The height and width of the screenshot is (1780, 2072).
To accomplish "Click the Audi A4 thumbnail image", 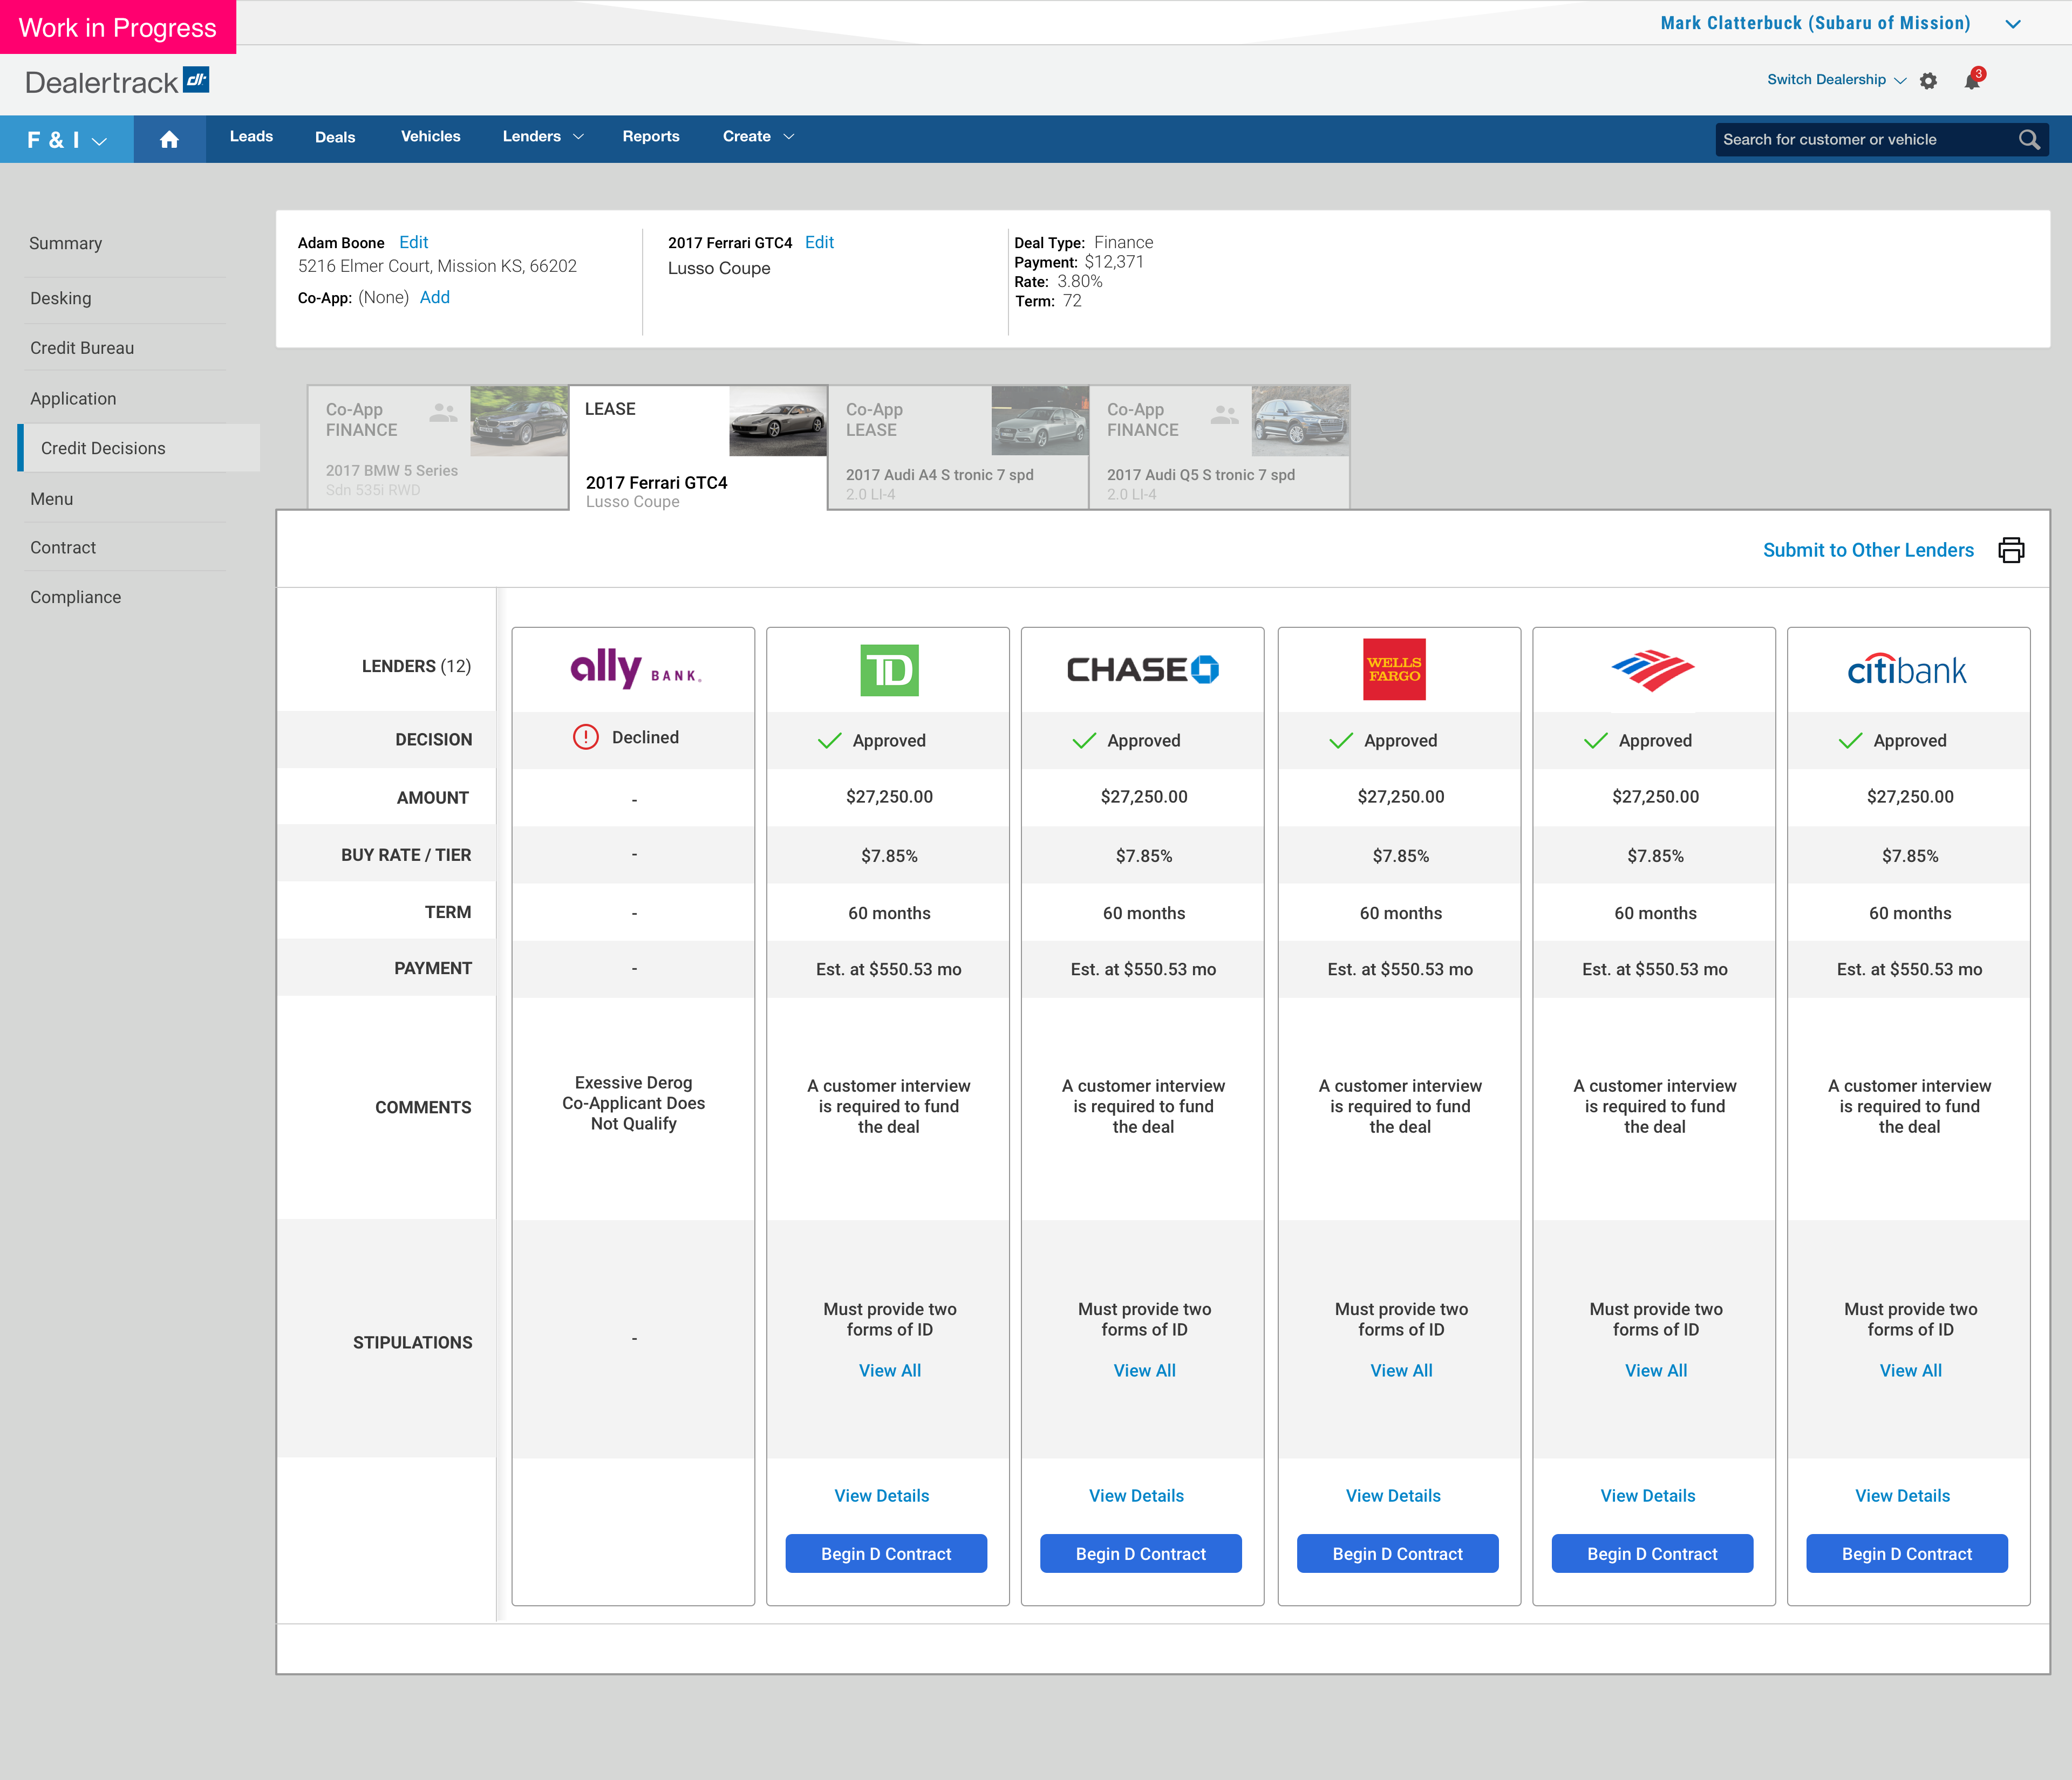I will [x=1040, y=421].
